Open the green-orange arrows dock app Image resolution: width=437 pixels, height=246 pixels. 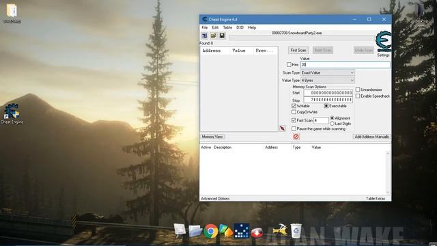pos(226,231)
